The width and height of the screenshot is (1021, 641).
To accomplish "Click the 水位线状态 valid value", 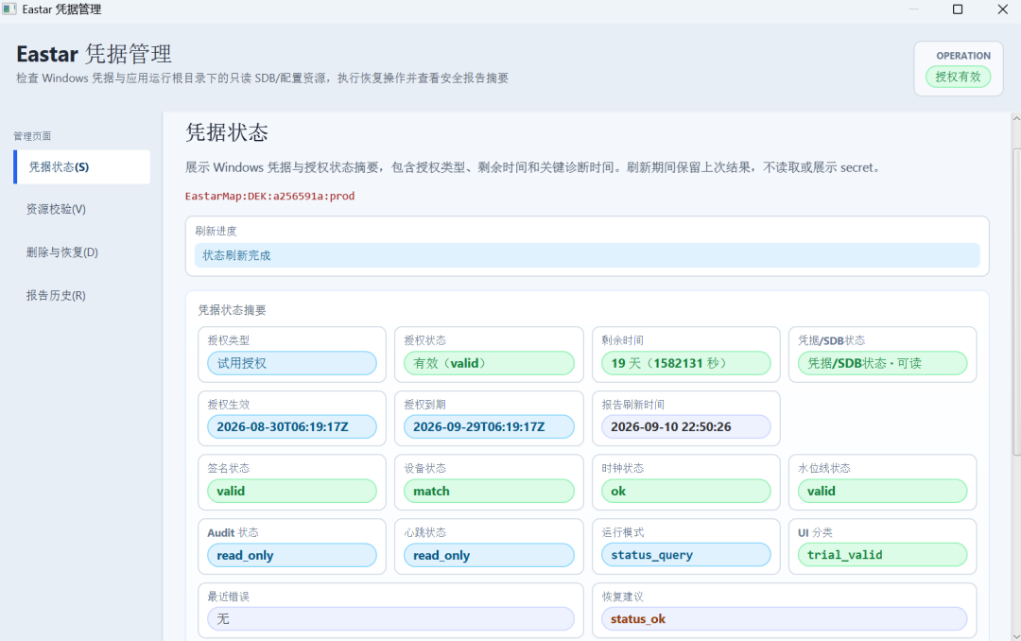I will pyautogui.click(x=882, y=492).
